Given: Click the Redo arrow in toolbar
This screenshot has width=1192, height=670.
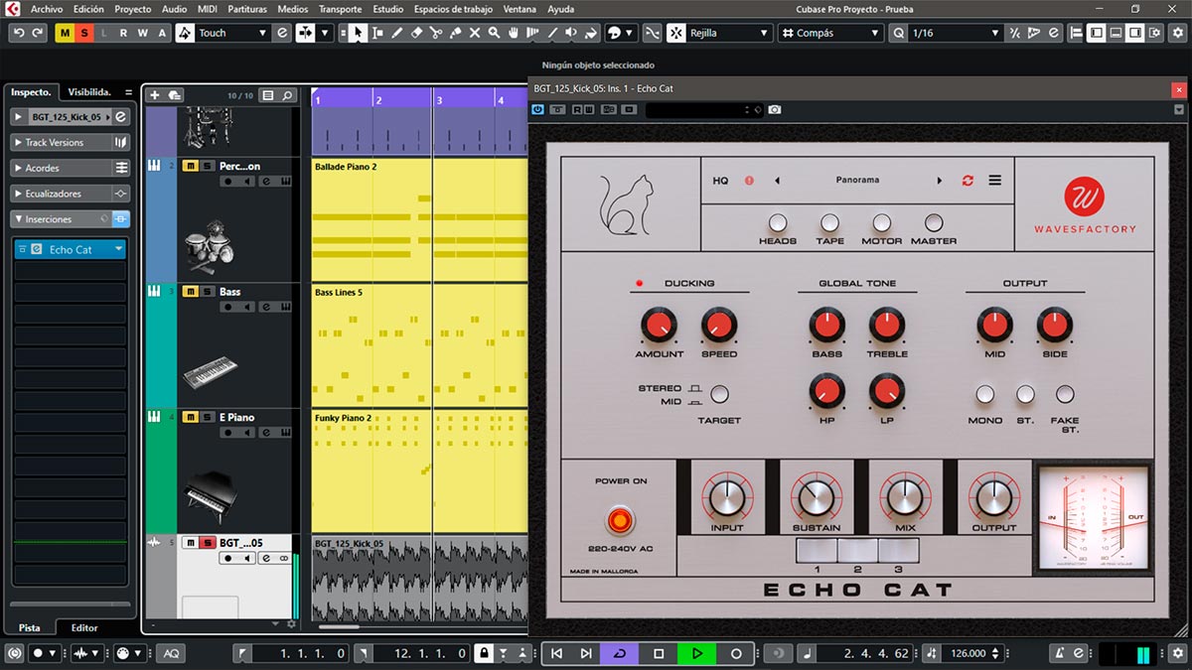Looking at the screenshot, I should tap(38, 33).
